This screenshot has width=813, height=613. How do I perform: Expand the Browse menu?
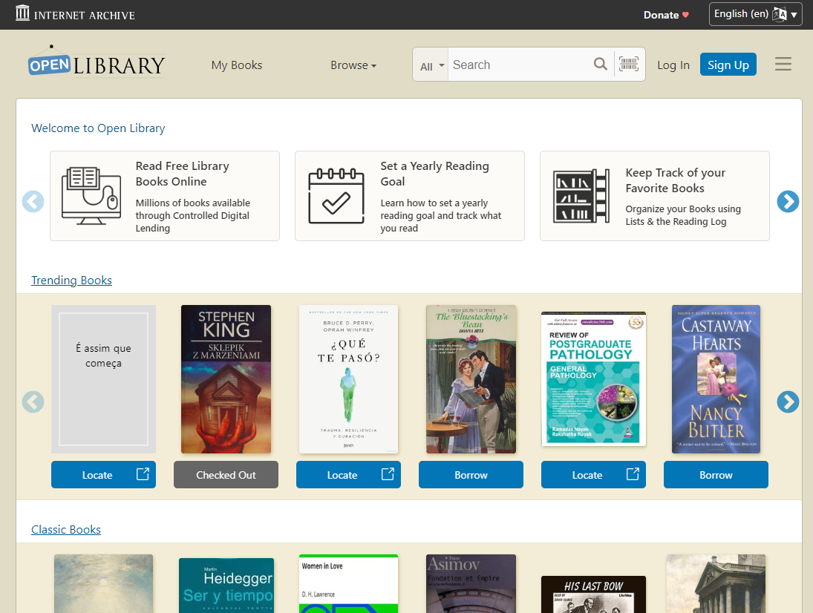pos(353,65)
